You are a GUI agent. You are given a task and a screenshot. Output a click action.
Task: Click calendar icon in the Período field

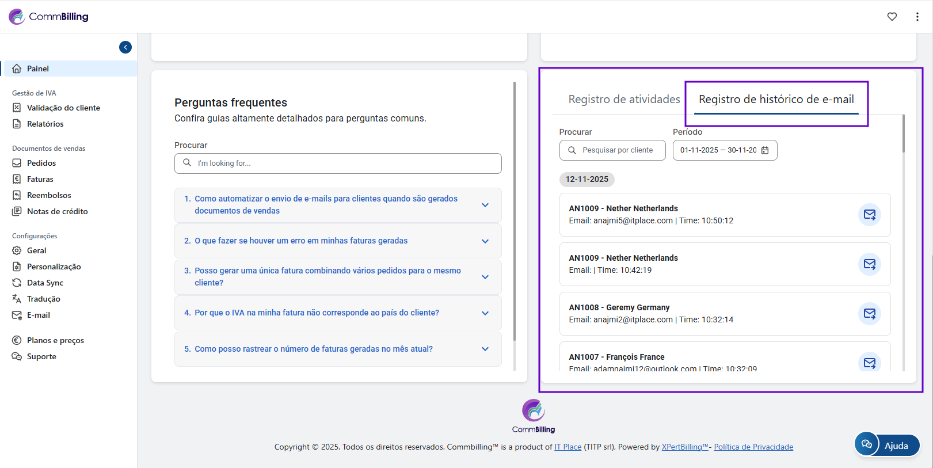pos(765,150)
